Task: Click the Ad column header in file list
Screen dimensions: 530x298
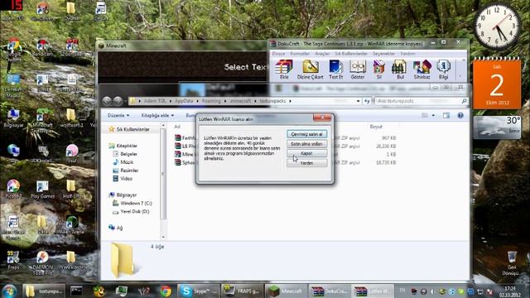Action: 177,127
